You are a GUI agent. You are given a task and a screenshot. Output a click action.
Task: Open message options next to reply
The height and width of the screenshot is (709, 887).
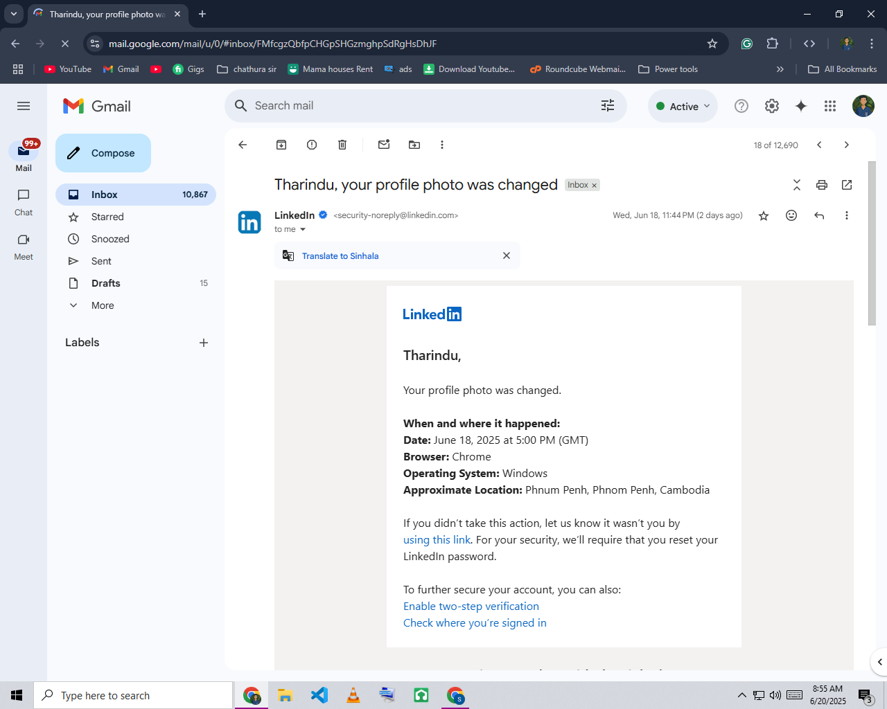tap(847, 215)
